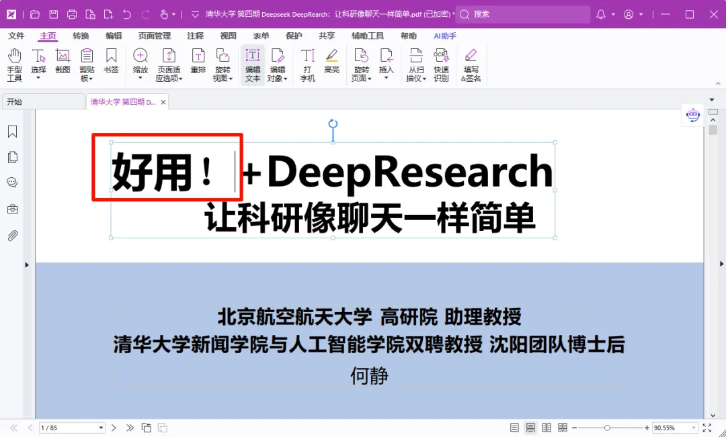
Task: Expand the left panel arrow
Action: [x=27, y=265]
